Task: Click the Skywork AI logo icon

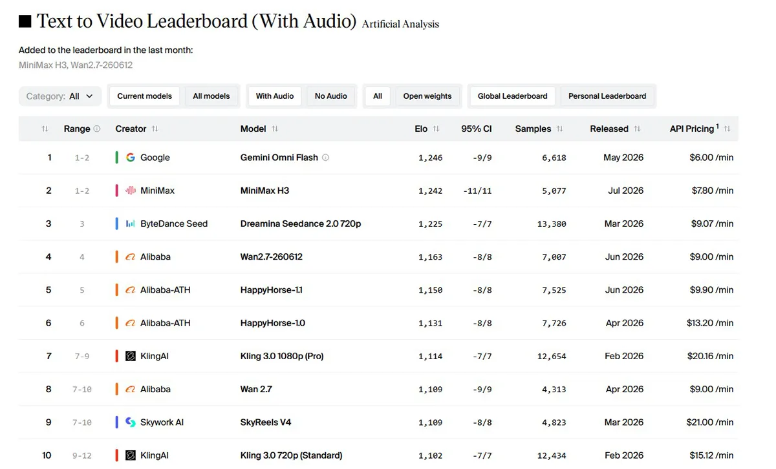Action: tap(131, 422)
